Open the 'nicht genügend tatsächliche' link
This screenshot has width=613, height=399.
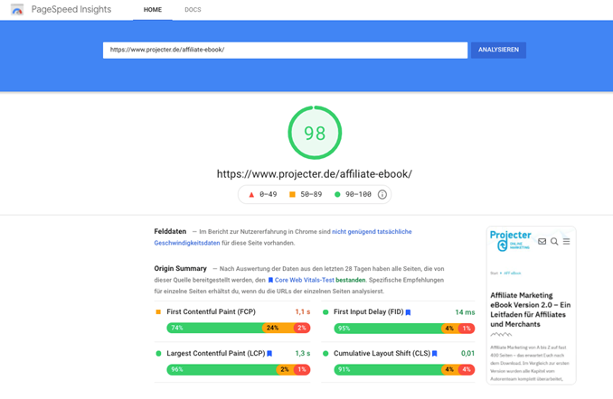pyautogui.click(x=372, y=231)
